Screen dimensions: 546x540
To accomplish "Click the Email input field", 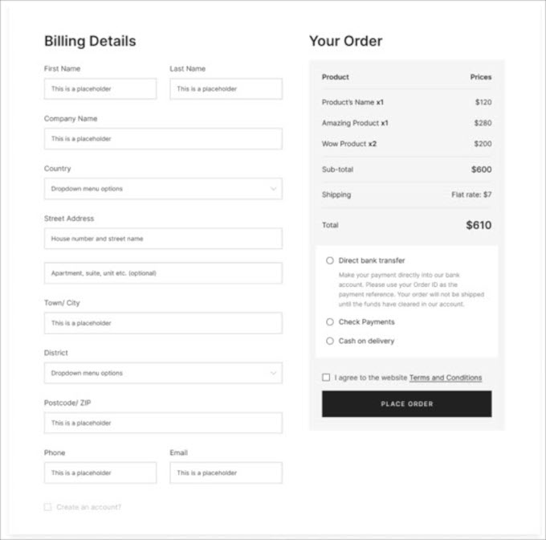I will tap(226, 472).
